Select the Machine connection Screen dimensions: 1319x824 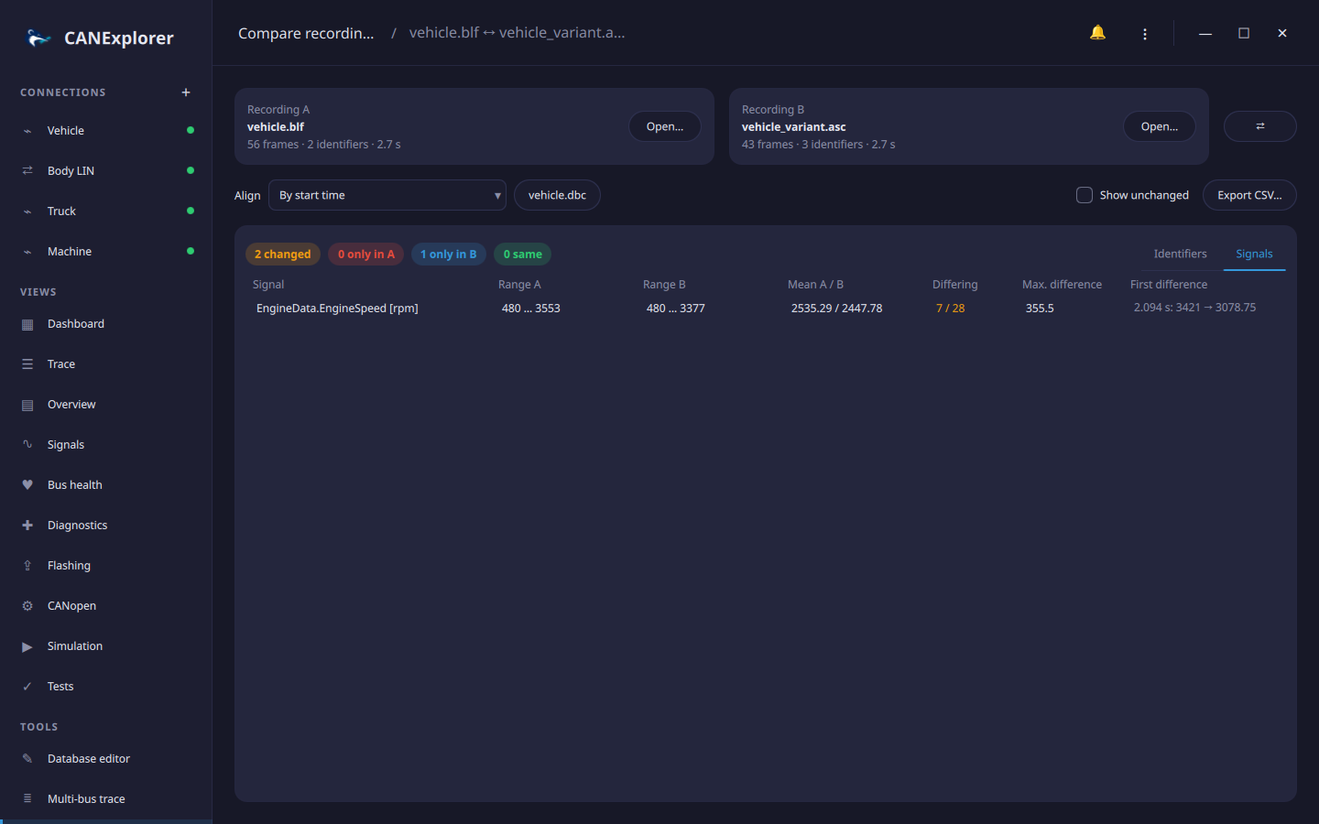coord(106,252)
